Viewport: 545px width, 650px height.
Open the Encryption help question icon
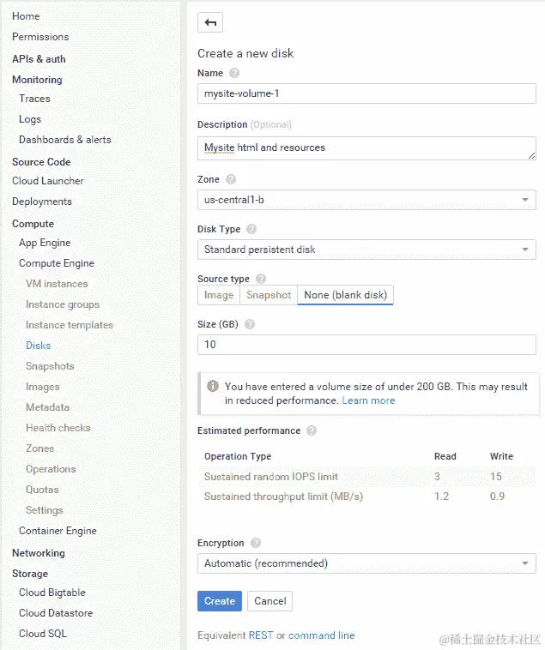click(256, 543)
